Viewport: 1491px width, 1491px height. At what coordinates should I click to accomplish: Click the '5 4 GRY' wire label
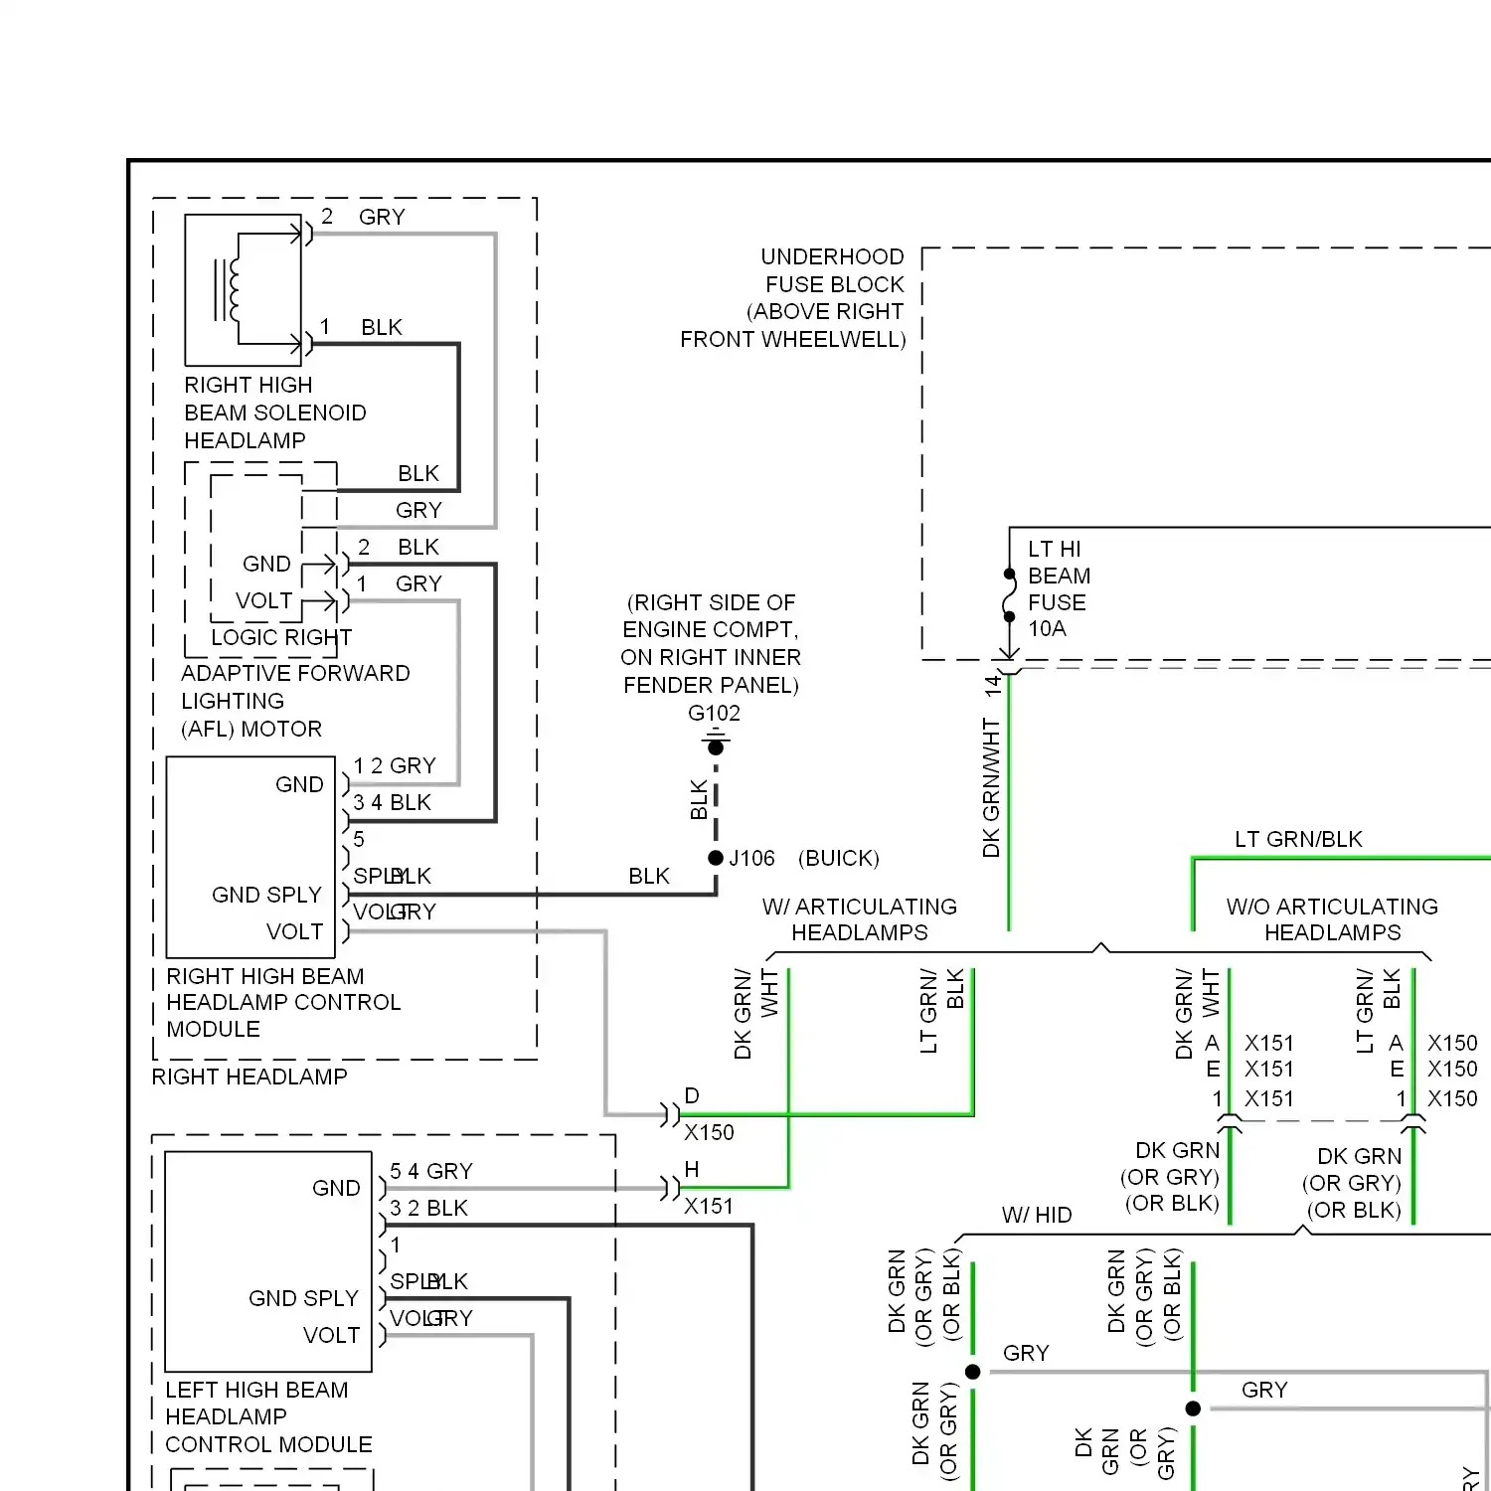click(x=430, y=1171)
